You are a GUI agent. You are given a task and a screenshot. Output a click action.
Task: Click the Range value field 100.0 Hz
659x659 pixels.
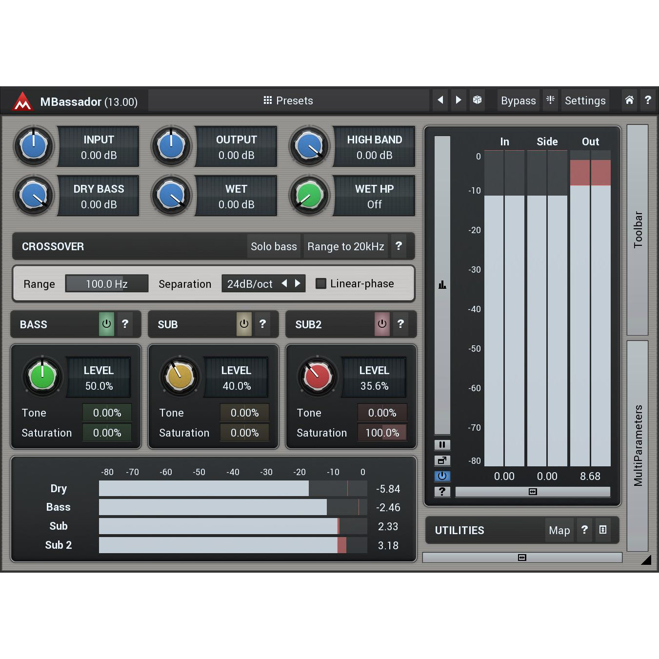(107, 283)
